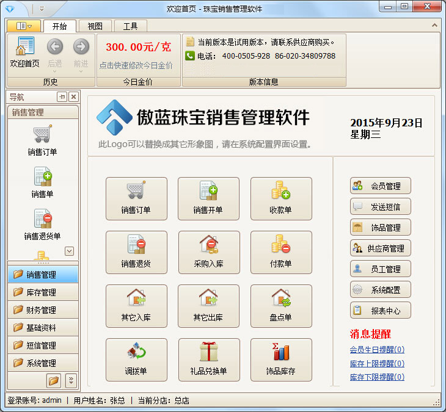
Task: Open the 会员生日提醒(0) link
Action: click(x=377, y=350)
